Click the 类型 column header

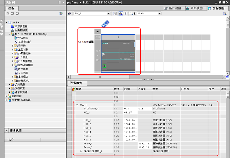click(166, 89)
